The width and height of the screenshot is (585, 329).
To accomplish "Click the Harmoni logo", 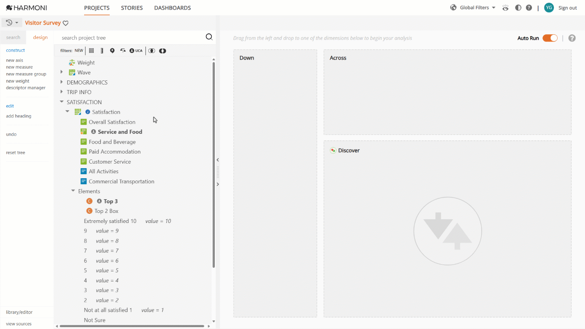I will point(26,8).
